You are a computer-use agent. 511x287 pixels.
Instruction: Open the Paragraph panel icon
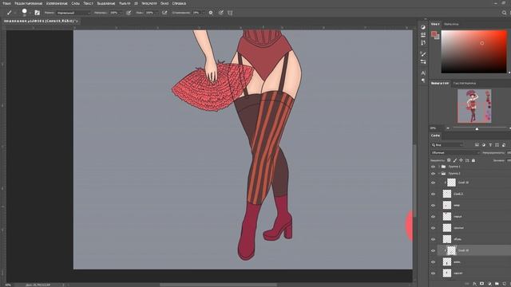(x=423, y=81)
